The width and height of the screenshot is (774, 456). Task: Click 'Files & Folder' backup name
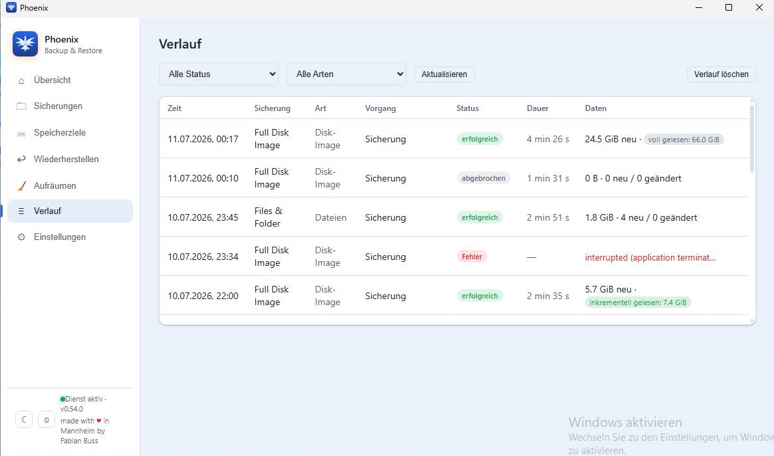268,217
